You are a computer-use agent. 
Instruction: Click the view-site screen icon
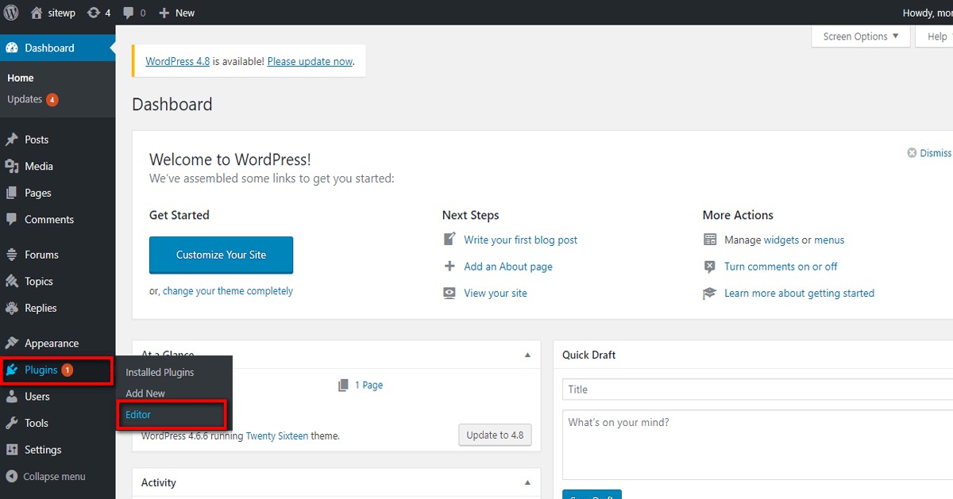click(449, 293)
